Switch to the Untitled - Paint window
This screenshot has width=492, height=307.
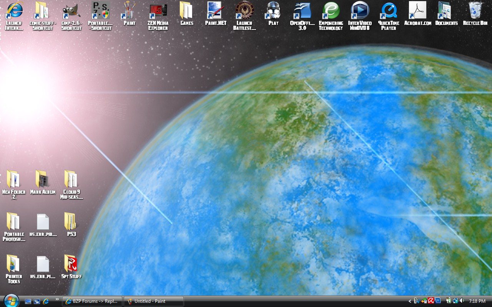point(153,301)
